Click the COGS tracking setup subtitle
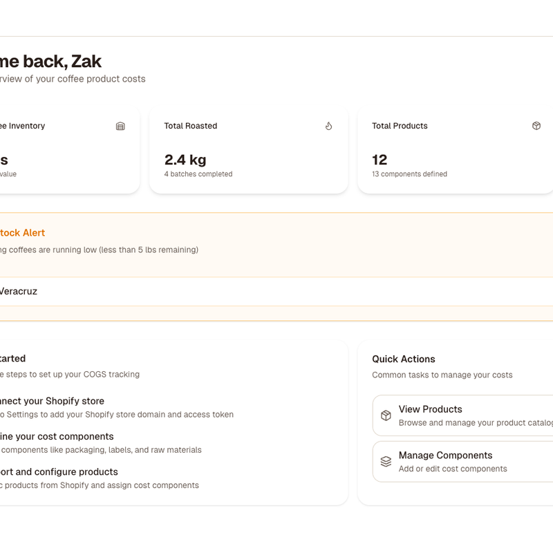Image resolution: width=553 pixels, height=553 pixels. pos(69,374)
